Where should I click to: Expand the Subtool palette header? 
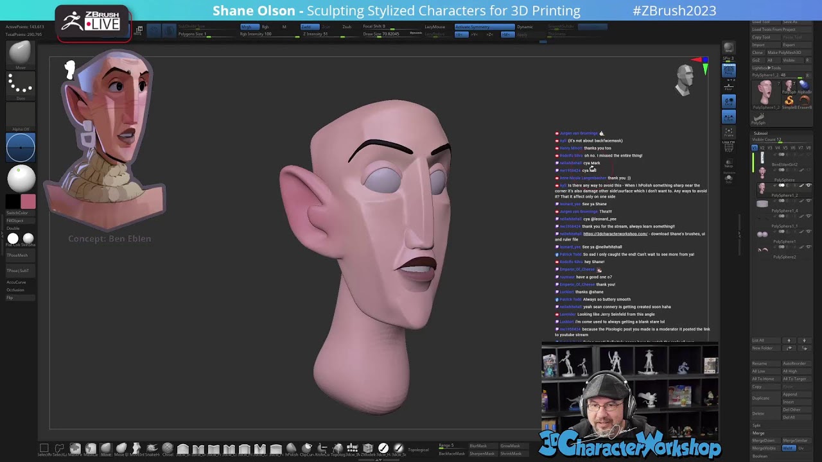click(760, 133)
